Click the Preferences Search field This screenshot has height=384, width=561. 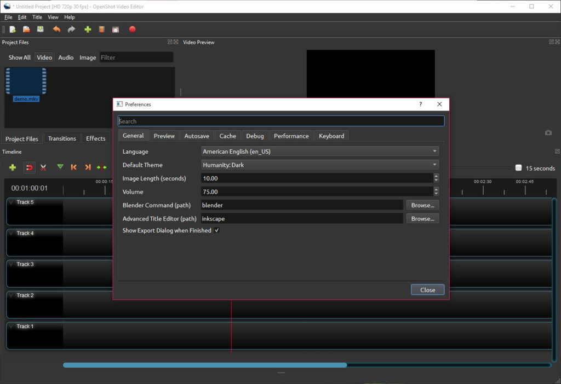tap(281, 121)
